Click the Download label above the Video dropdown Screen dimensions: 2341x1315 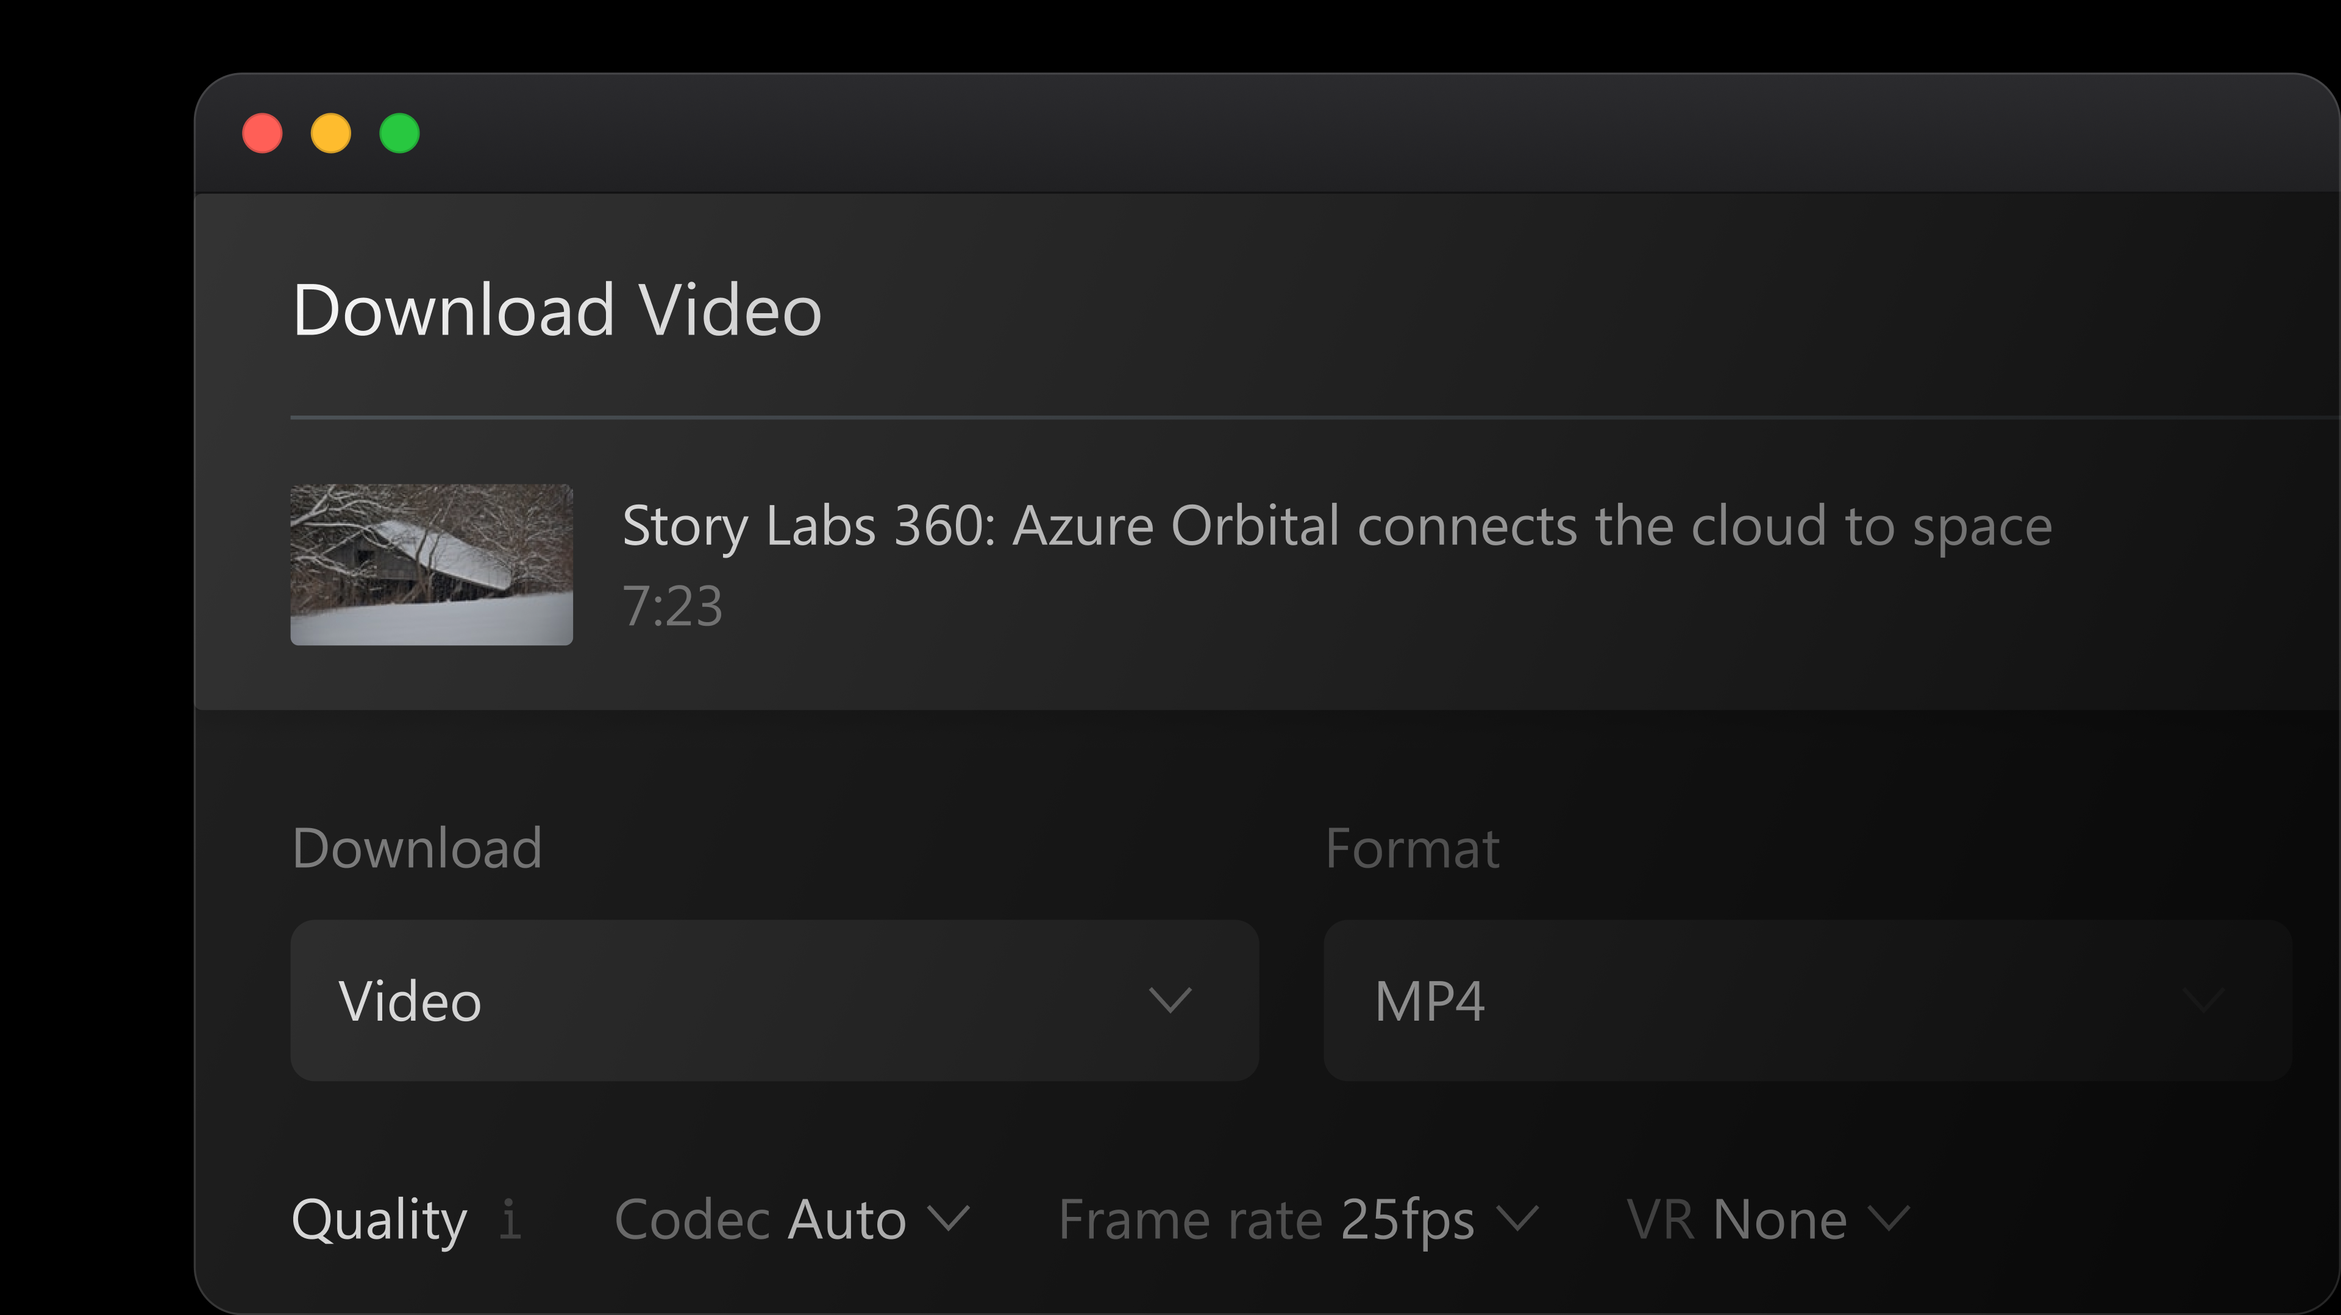(x=417, y=848)
